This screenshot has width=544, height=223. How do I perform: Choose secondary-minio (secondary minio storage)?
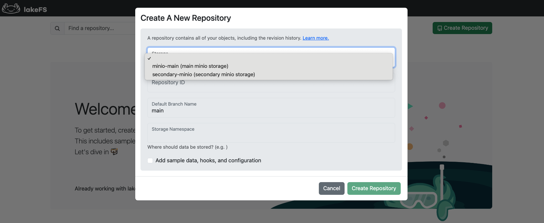click(203, 74)
